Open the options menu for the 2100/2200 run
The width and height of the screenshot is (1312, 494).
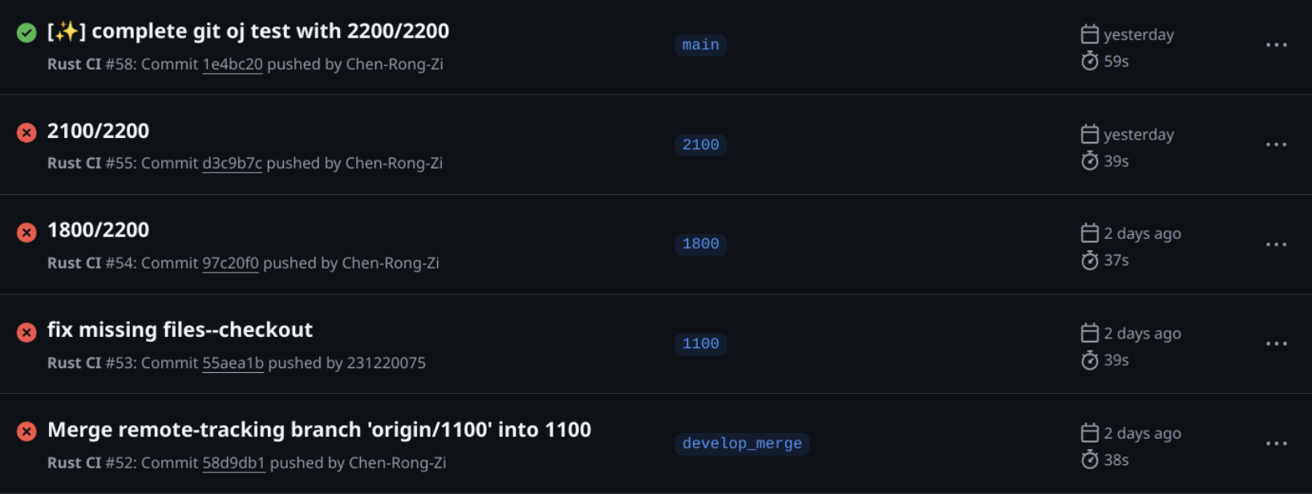pos(1276,144)
